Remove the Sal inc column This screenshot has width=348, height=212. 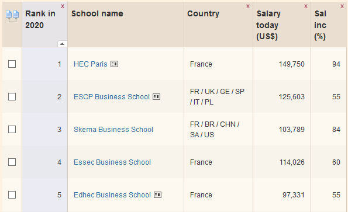[342, 6]
